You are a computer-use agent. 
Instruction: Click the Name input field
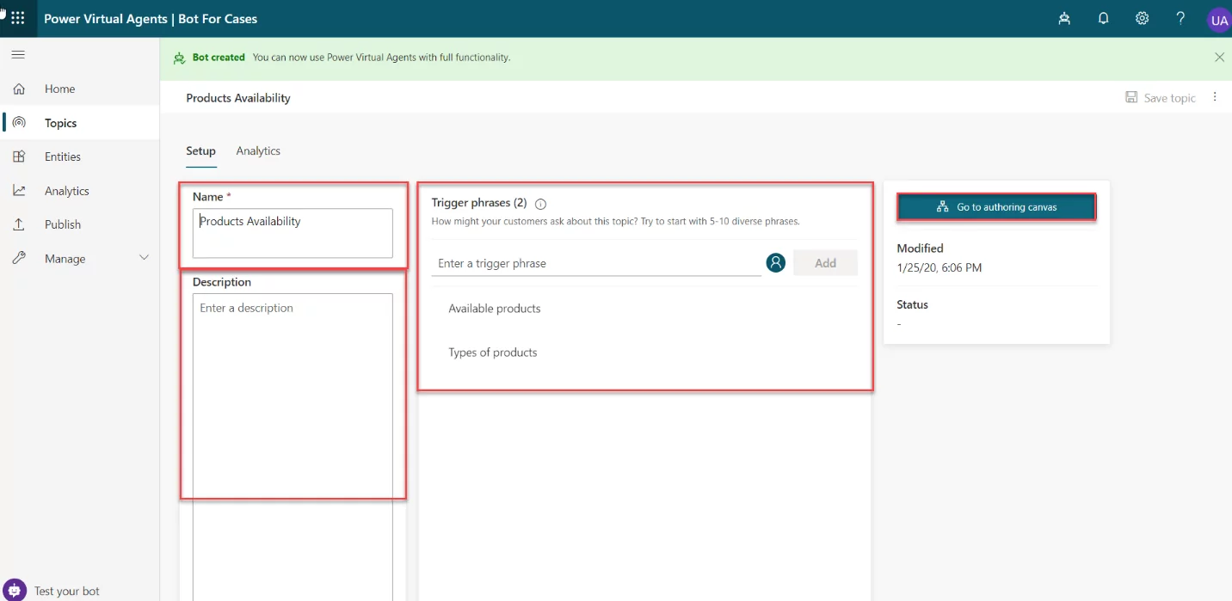pos(293,233)
